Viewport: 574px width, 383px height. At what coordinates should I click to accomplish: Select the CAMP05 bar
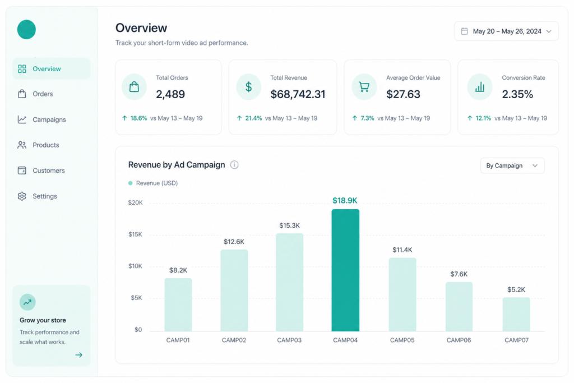(402, 295)
